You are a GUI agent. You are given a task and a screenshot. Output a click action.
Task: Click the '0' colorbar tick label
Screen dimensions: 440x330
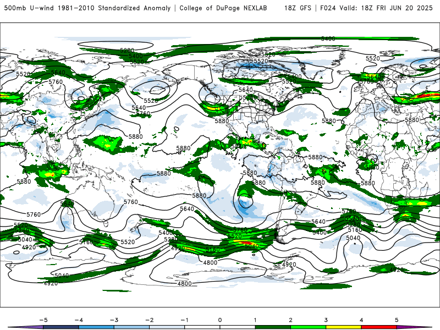pyautogui.click(x=220, y=320)
